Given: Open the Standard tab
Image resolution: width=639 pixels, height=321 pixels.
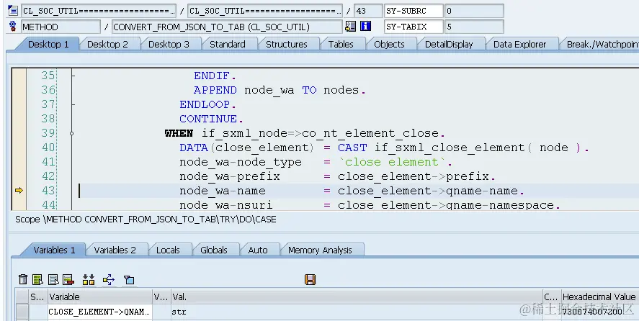Looking at the screenshot, I should (228, 44).
